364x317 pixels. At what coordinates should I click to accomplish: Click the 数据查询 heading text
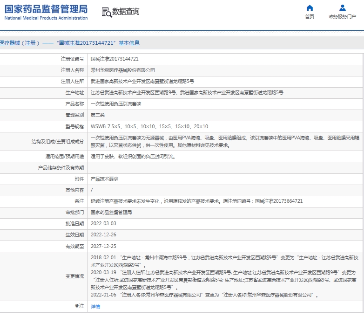click(x=126, y=11)
